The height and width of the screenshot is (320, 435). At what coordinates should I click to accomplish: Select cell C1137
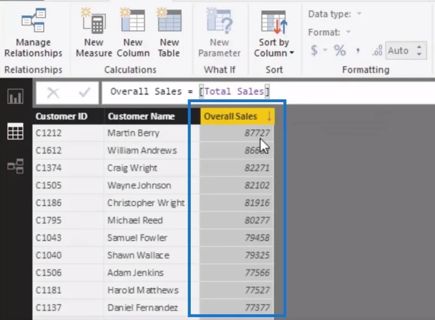(x=69, y=308)
